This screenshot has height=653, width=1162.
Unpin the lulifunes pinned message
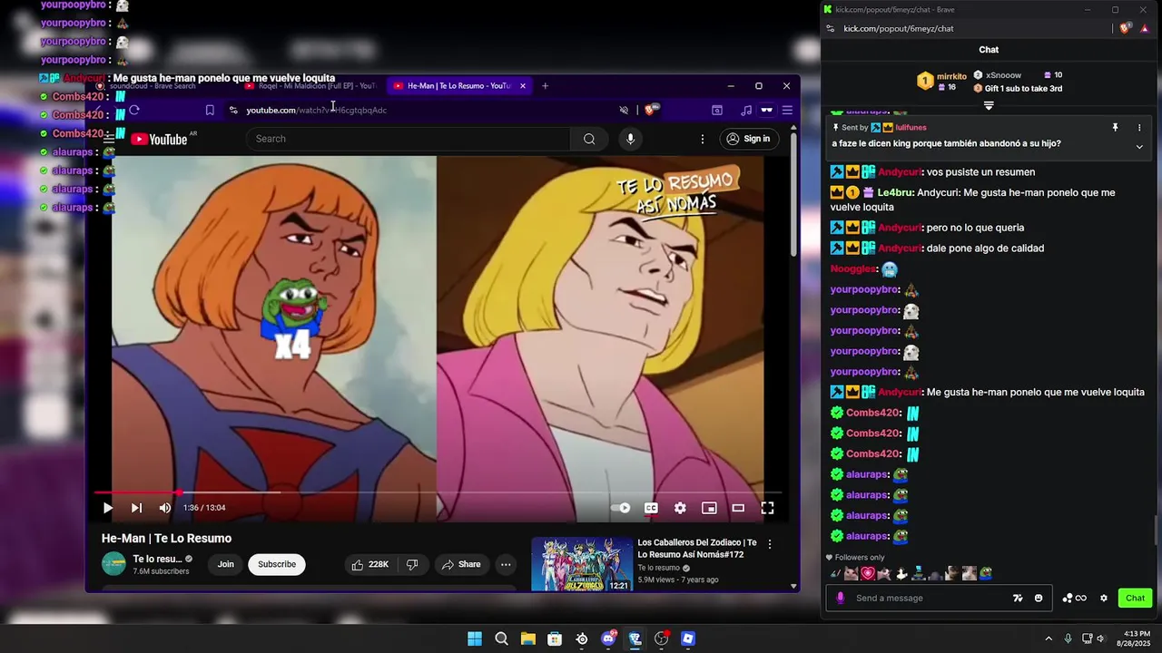click(x=1115, y=128)
